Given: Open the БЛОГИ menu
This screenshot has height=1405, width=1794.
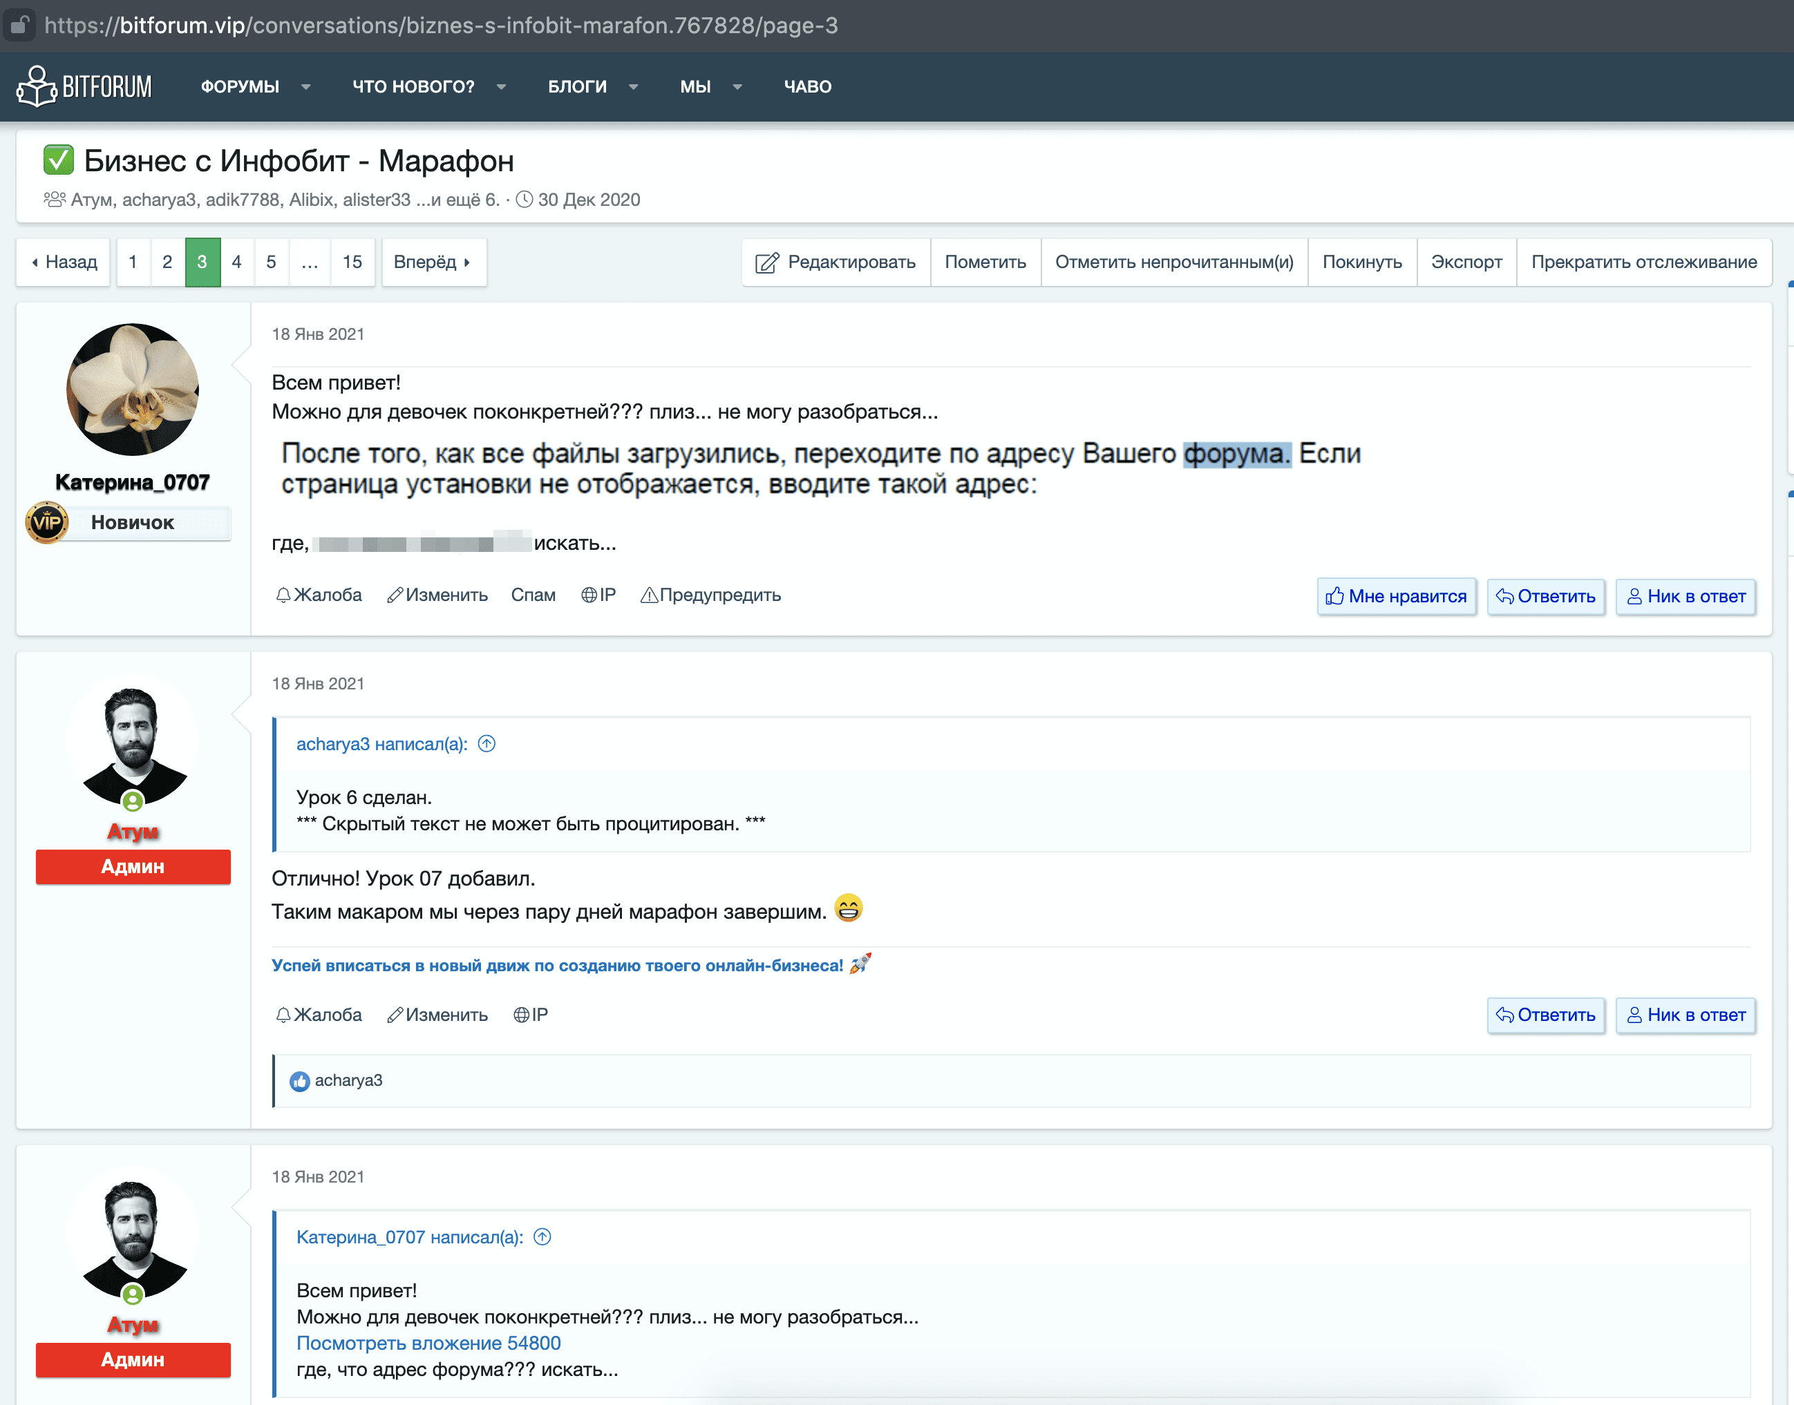Looking at the screenshot, I should click(578, 86).
